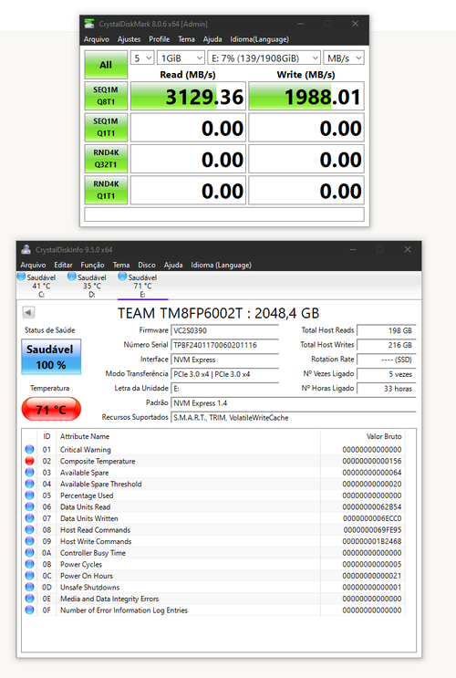Open the test size dropdown showing 1GiB

tap(181, 57)
